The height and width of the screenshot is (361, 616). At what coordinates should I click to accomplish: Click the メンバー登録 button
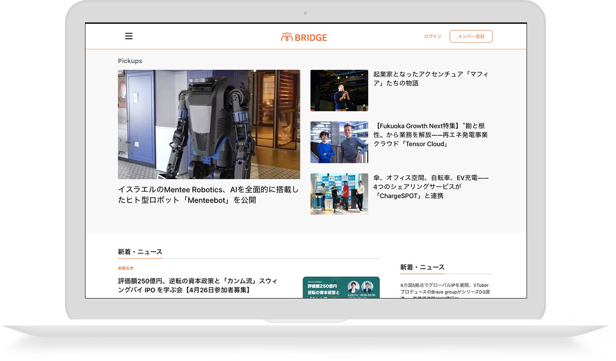tap(471, 37)
